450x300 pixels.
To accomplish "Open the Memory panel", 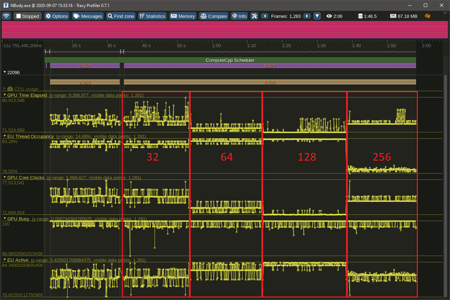I will tap(182, 16).
